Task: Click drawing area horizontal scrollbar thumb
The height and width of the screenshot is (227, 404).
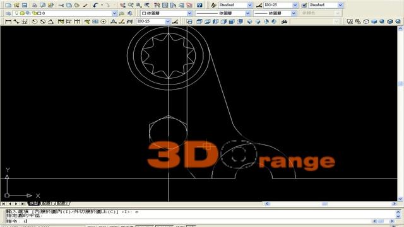Action: click(324, 204)
